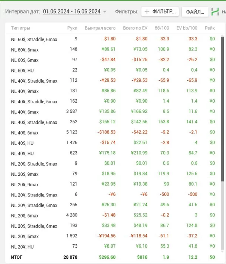The width and height of the screenshot is (226, 264).
Task: Click the ИТОГ total row
Action: click(x=113, y=257)
